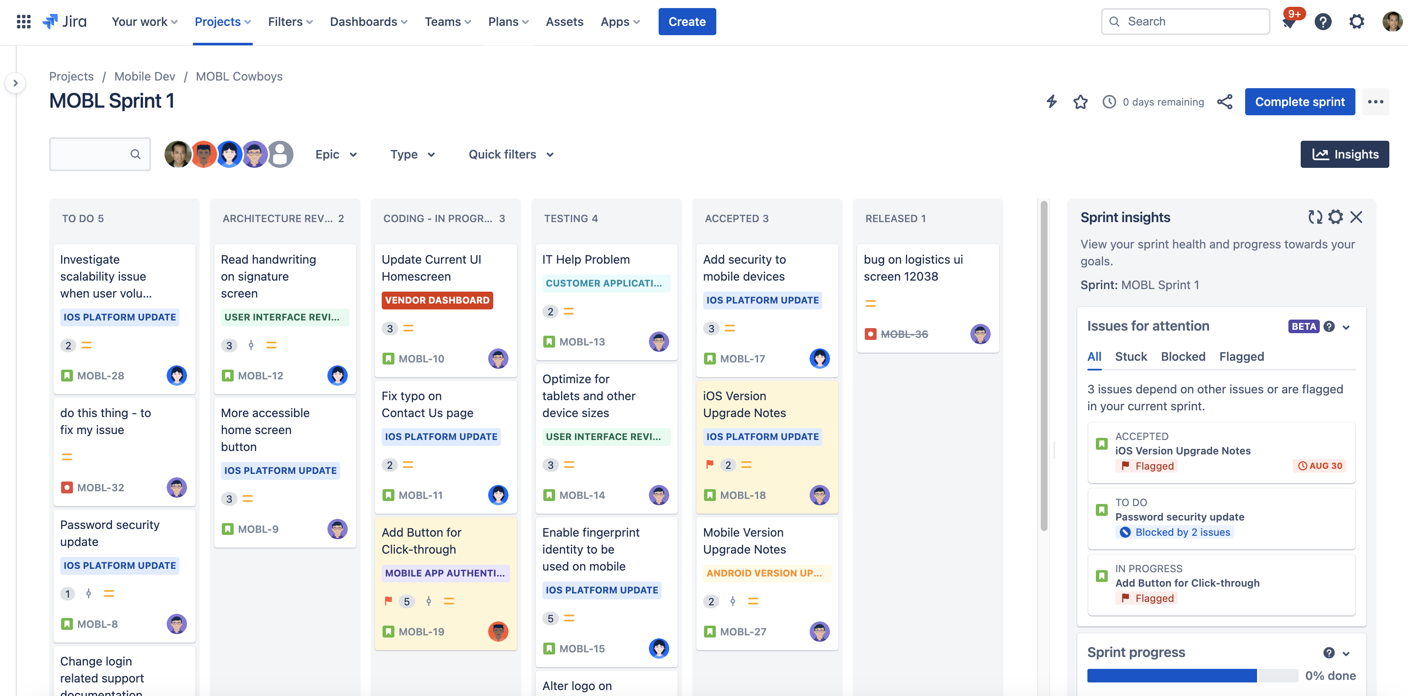
Task: Select the Flagged tab in issues panel
Action: pos(1242,356)
